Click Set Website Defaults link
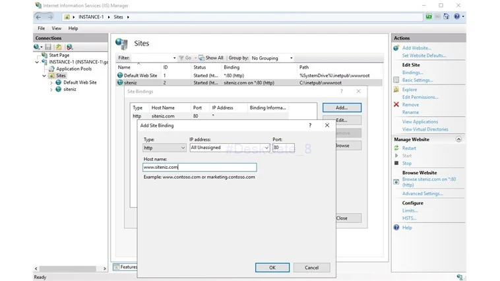The height and width of the screenshot is (281, 500). point(424,55)
